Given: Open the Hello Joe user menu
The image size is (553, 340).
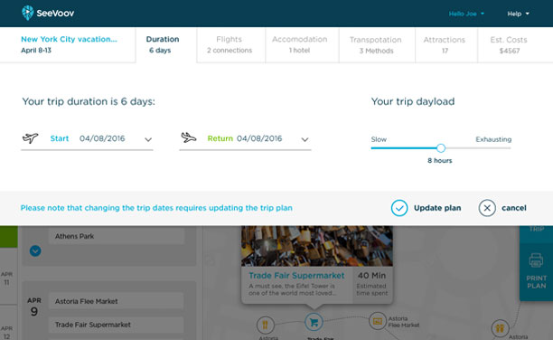Looking at the screenshot, I should 466,14.
